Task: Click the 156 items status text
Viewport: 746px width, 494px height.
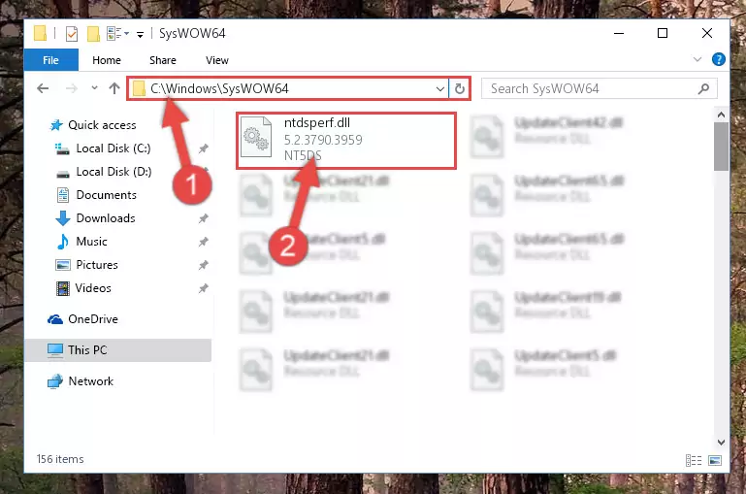Action: [60, 459]
